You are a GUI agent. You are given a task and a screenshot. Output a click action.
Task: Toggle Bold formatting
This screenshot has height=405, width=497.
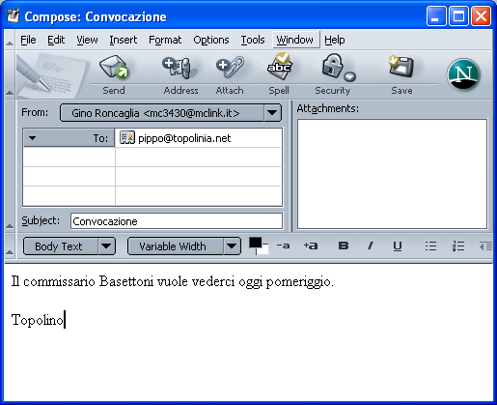click(344, 246)
